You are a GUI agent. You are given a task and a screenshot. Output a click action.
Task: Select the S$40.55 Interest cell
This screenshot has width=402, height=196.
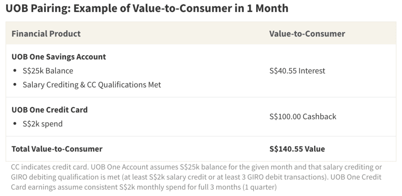(297, 71)
